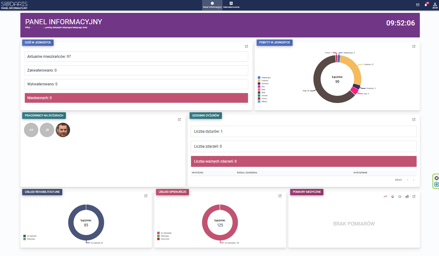
Task: Toggle the Czasowy legend entry in Pobyty chart
Action: pyautogui.click(x=263, y=81)
